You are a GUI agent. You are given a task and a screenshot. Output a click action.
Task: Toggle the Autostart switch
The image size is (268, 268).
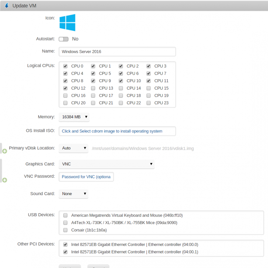[x=63, y=39]
